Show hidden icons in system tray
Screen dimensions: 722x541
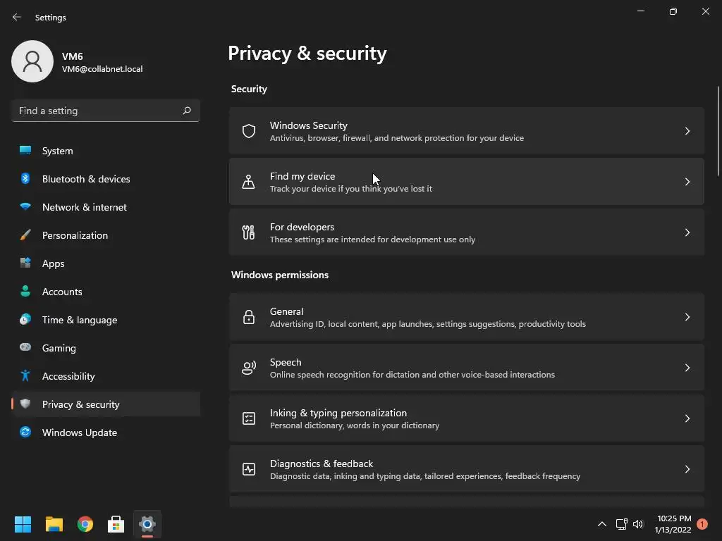click(601, 524)
